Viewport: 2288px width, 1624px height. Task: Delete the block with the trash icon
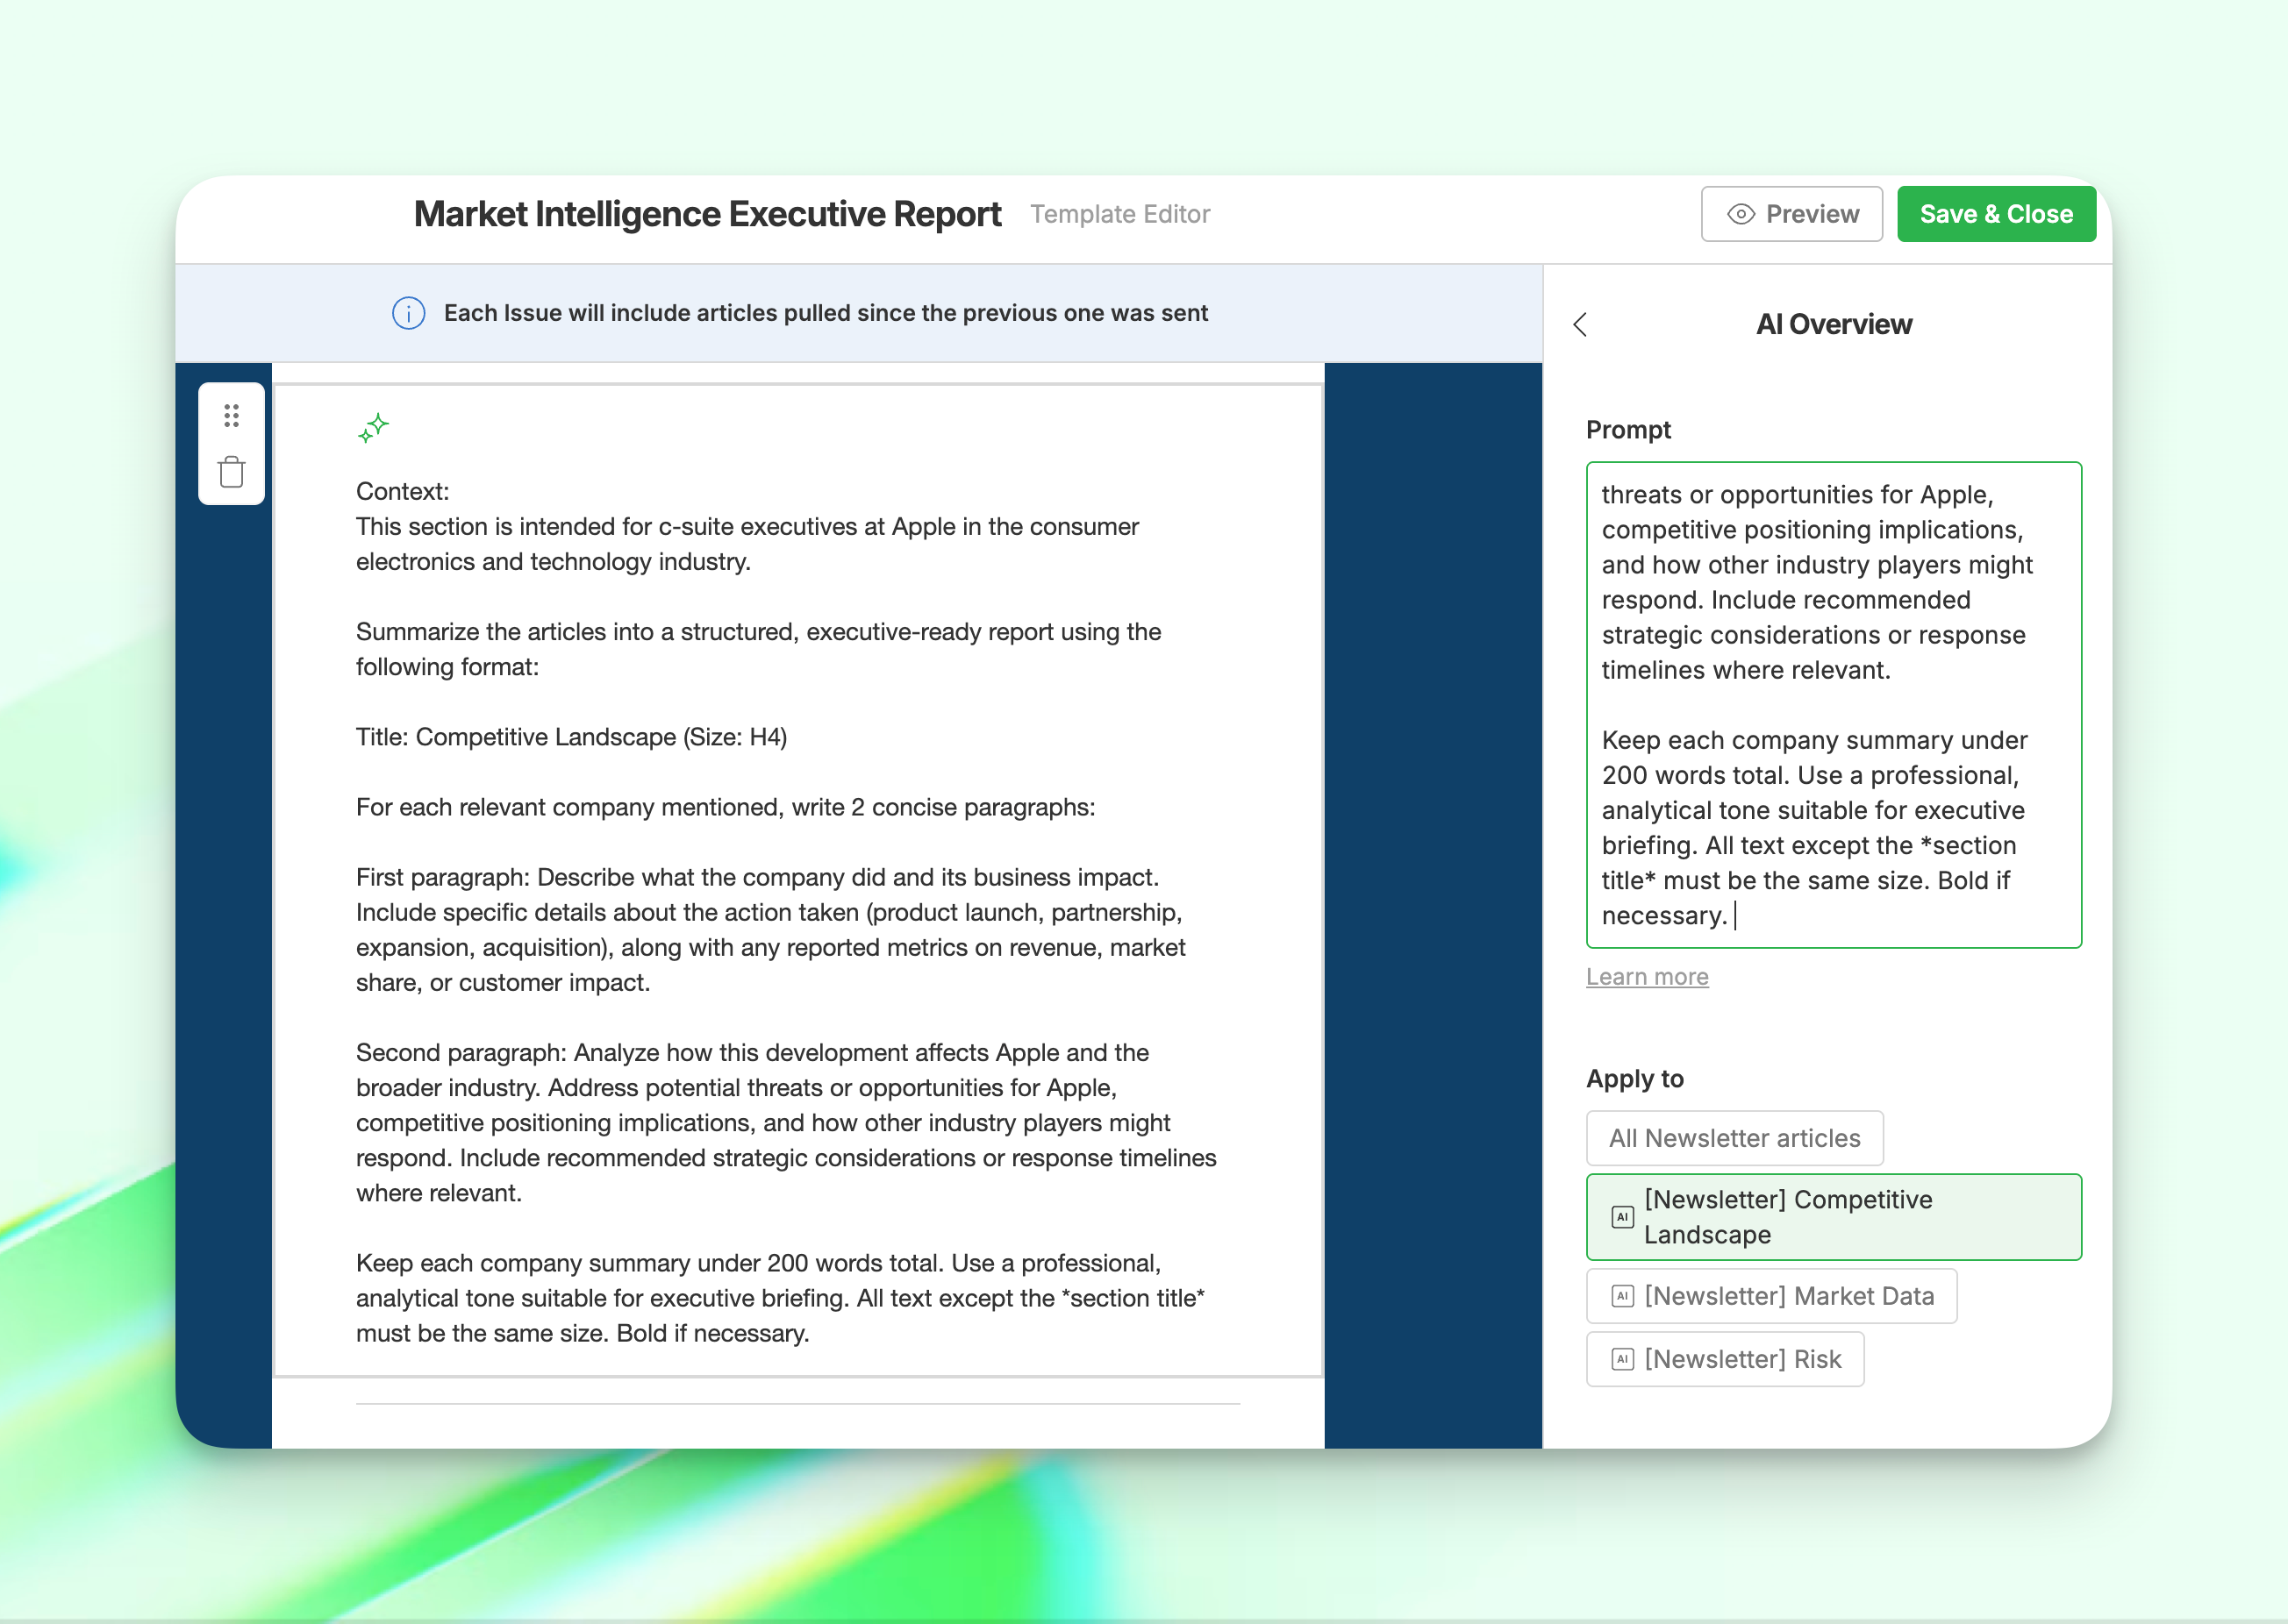click(231, 472)
